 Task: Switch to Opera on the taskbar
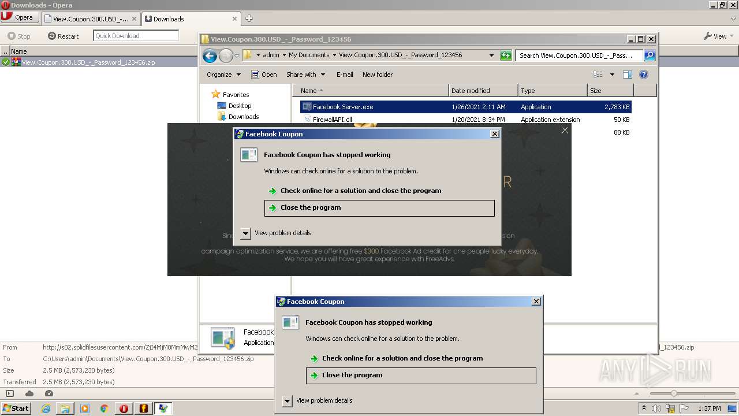tap(124, 408)
